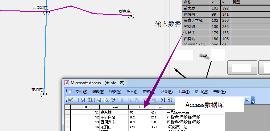270x131 pixels.
Task: Open Microsoft Access Help icon
Action: pos(247,100)
